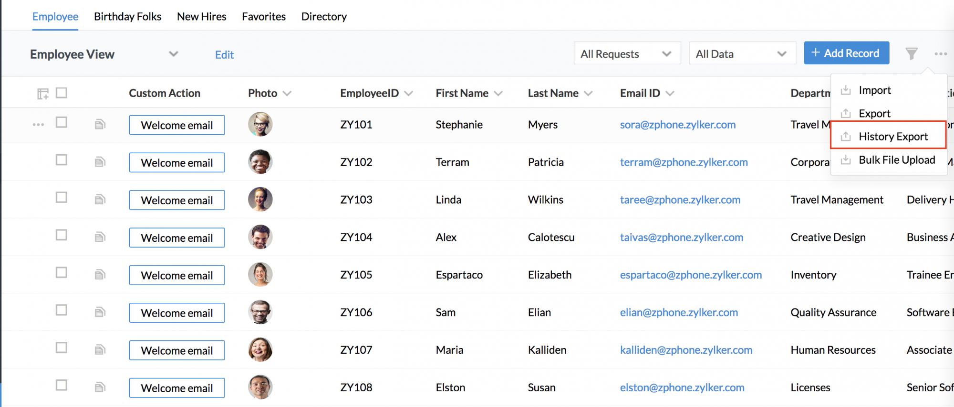Screen dimensions: 954x407
Task: Check the box for ZY102 row
Action: [62, 159]
